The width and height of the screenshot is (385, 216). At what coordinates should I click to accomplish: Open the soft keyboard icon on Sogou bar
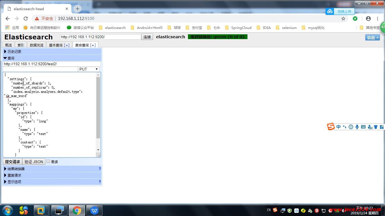(x=363, y=127)
